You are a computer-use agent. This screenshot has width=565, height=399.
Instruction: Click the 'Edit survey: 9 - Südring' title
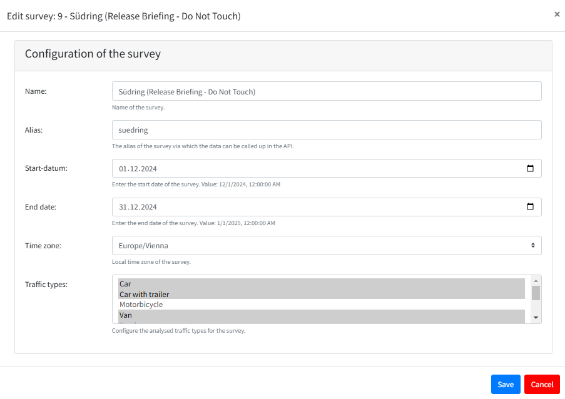click(124, 16)
